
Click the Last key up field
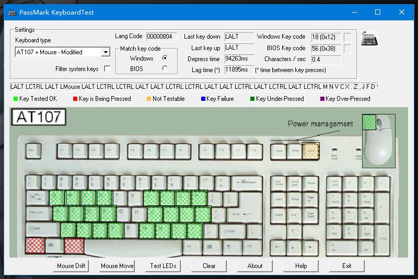(x=239, y=48)
